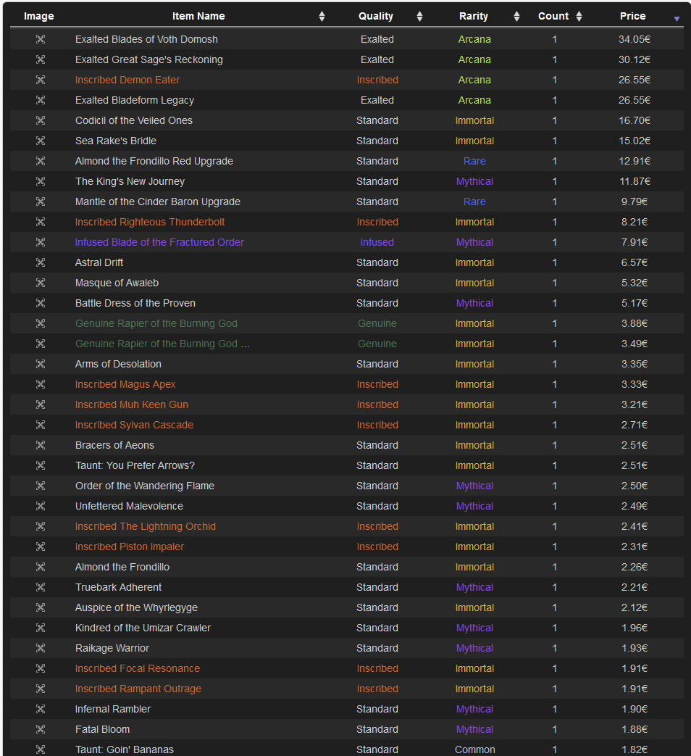The image size is (691, 756).
Task: Open Infused Blade of the Fractured Order
Action: pyautogui.click(x=159, y=242)
